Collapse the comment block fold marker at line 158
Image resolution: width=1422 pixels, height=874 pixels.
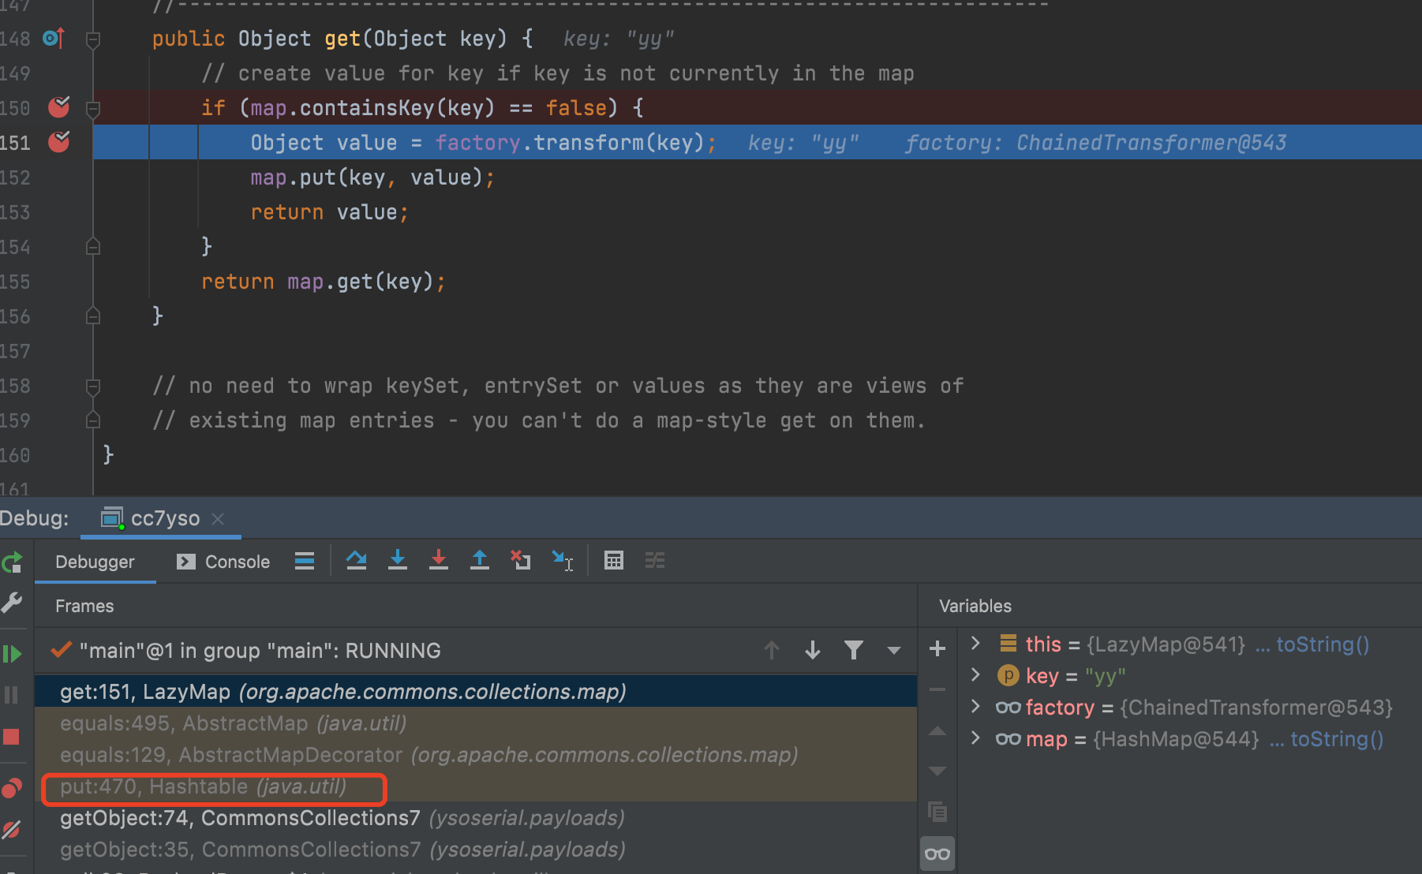pyautogui.click(x=93, y=386)
